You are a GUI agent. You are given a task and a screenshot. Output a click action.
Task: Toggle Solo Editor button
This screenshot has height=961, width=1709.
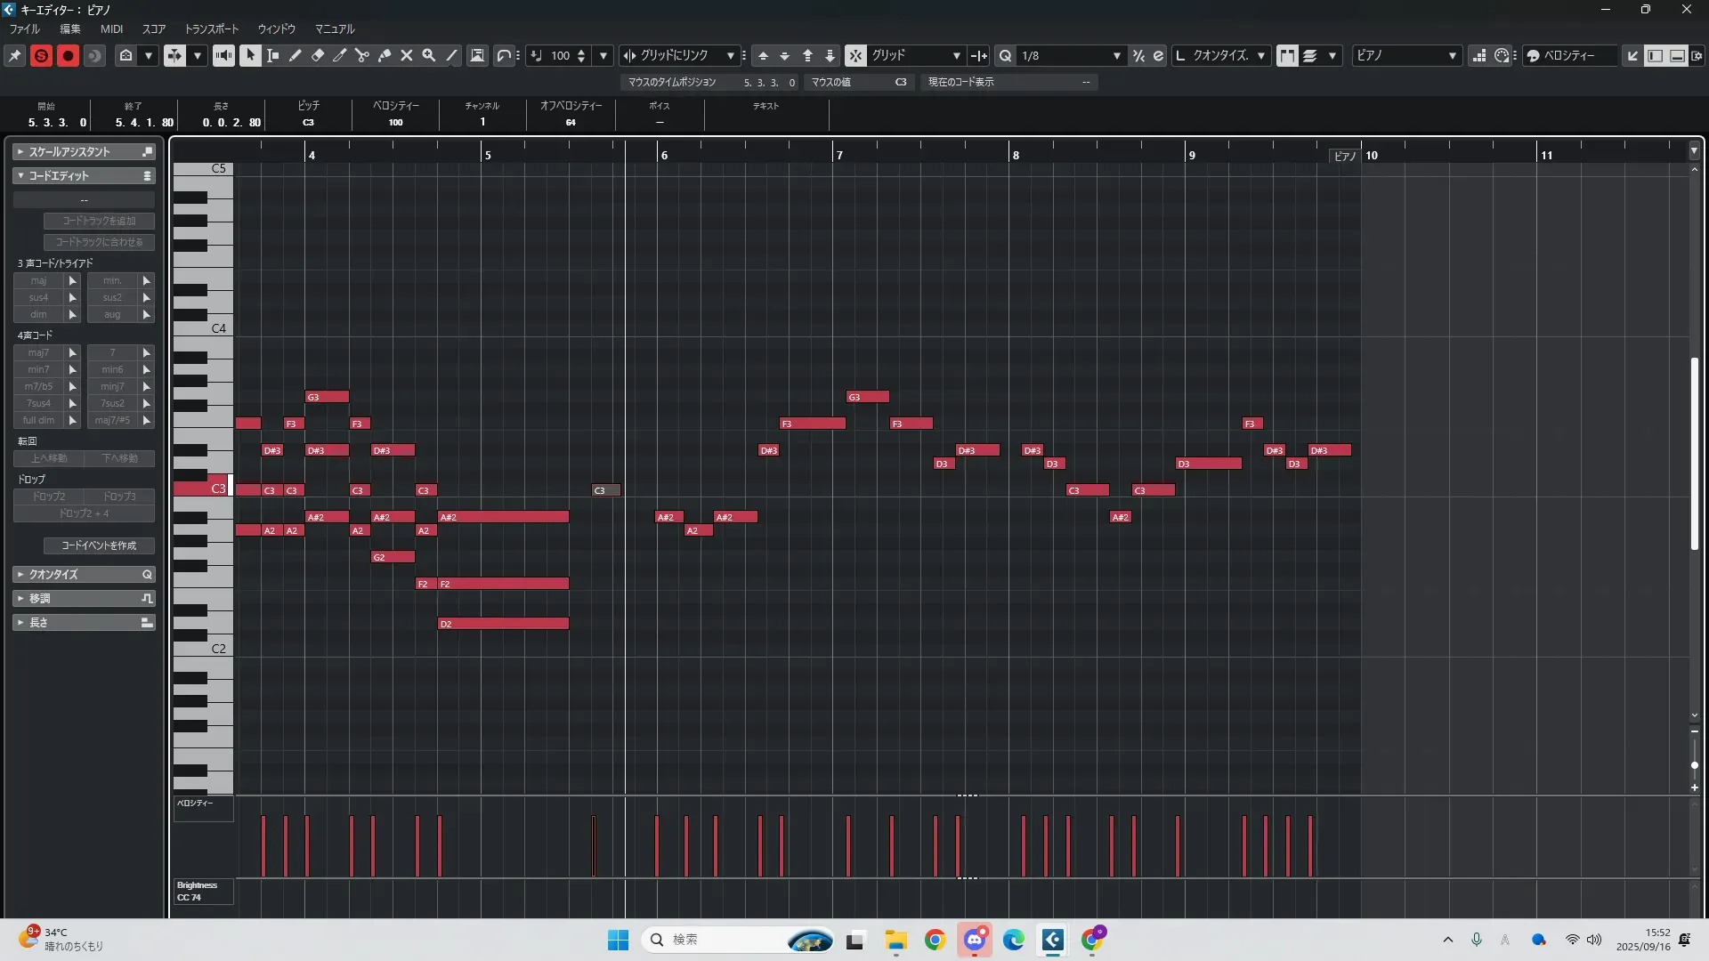coord(41,55)
